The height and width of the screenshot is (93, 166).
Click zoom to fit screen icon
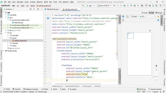(x=156, y=80)
